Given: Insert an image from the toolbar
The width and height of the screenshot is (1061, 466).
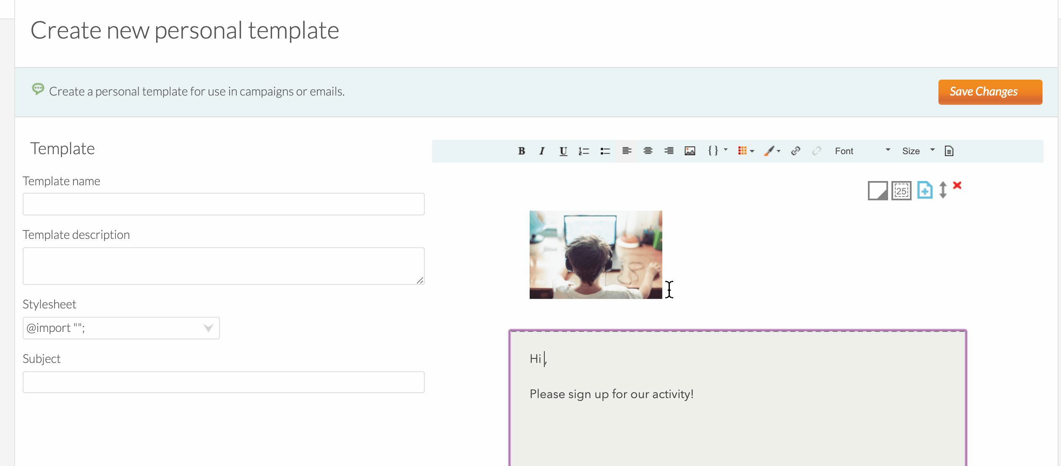Looking at the screenshot, I should pos(690,151).
